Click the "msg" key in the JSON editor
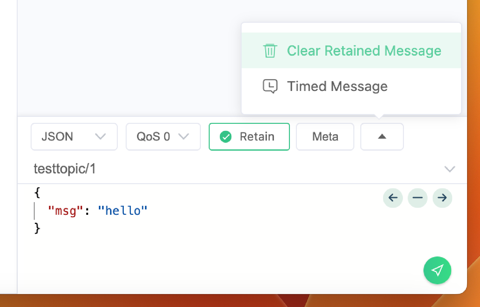Viewport: 480px width, 307px height. tap(65, 211)
